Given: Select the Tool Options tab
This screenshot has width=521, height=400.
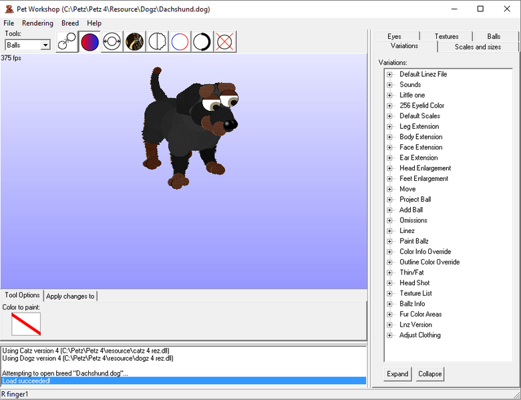Looking at the screenshot, I should click(22, 295).
